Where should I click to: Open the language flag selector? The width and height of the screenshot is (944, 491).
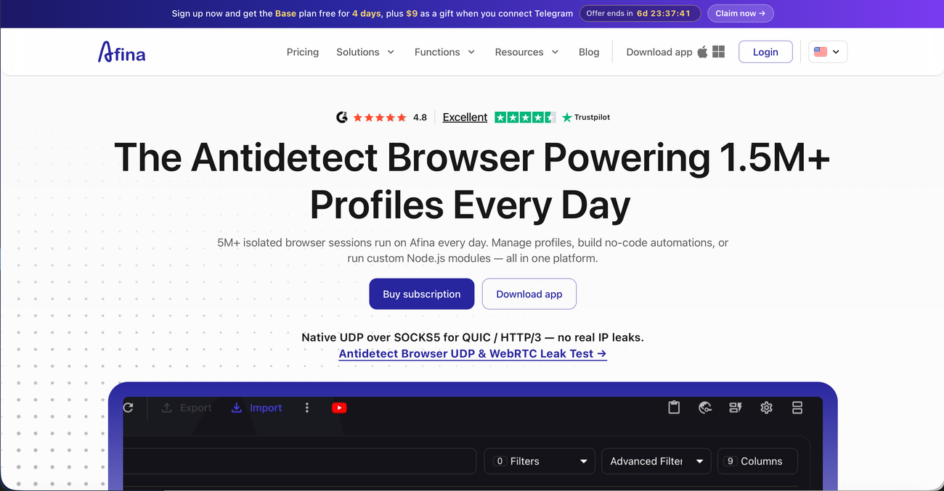828,51
